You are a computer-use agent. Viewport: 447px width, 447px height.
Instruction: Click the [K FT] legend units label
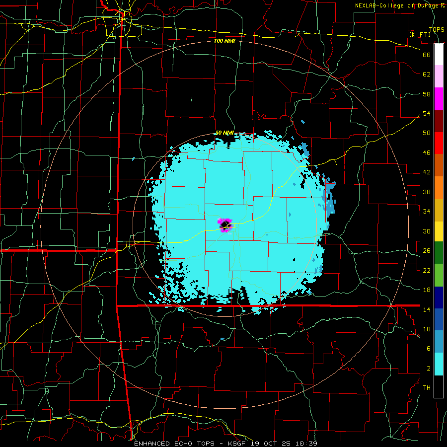click(420, 34)
